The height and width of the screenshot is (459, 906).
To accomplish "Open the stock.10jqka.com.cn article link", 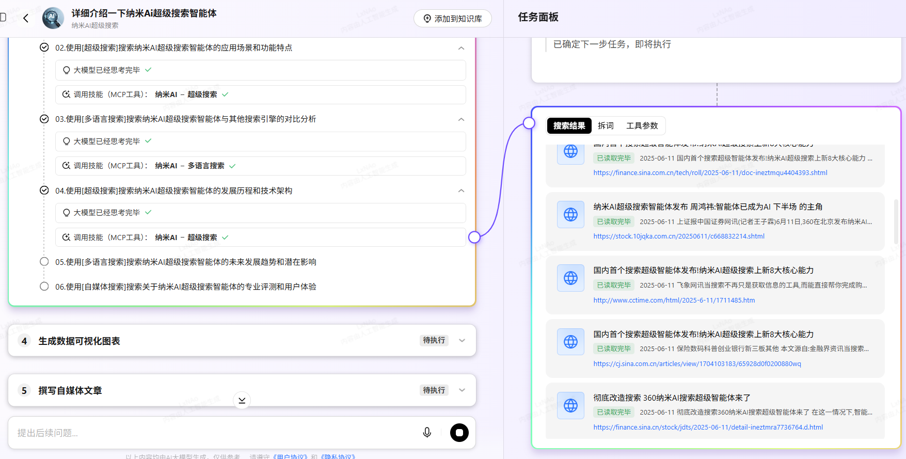I will tap(679, 236).
